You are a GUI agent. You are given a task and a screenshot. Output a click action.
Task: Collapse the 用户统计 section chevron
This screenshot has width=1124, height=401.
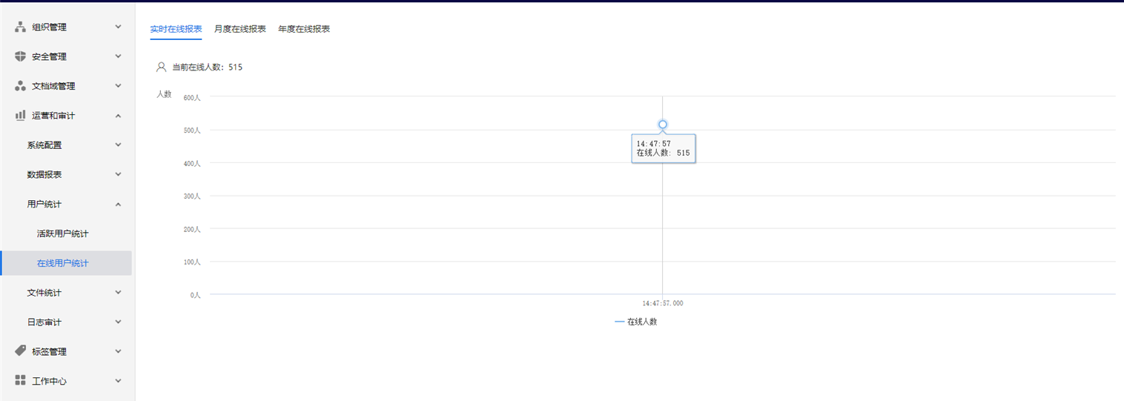[x=118, y=204]
